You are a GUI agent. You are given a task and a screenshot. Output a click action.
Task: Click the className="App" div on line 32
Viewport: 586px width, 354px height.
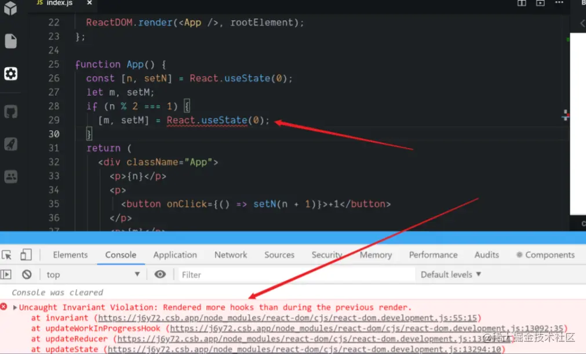pyautogui.click(x=158, y=163)
